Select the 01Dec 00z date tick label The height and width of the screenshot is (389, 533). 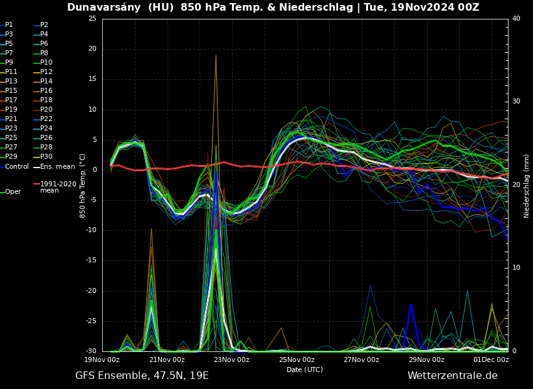491,360
